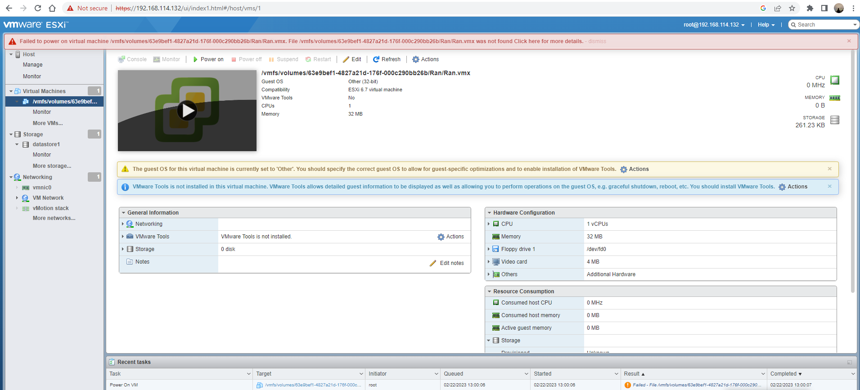Click the Consumed host CPU icon

tap(496, 303)
